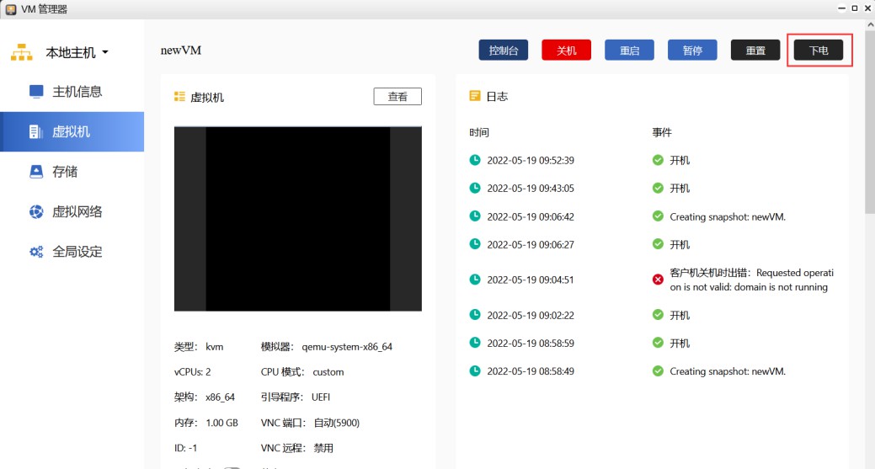Image resolution: width=875 pixels, height=469 pixels.
Task: Open the 主机信息 sidebar item
Action: pyautogui.click(x=77, y=92)
